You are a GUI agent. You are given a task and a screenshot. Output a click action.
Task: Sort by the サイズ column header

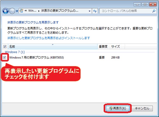tap(117, 47)
